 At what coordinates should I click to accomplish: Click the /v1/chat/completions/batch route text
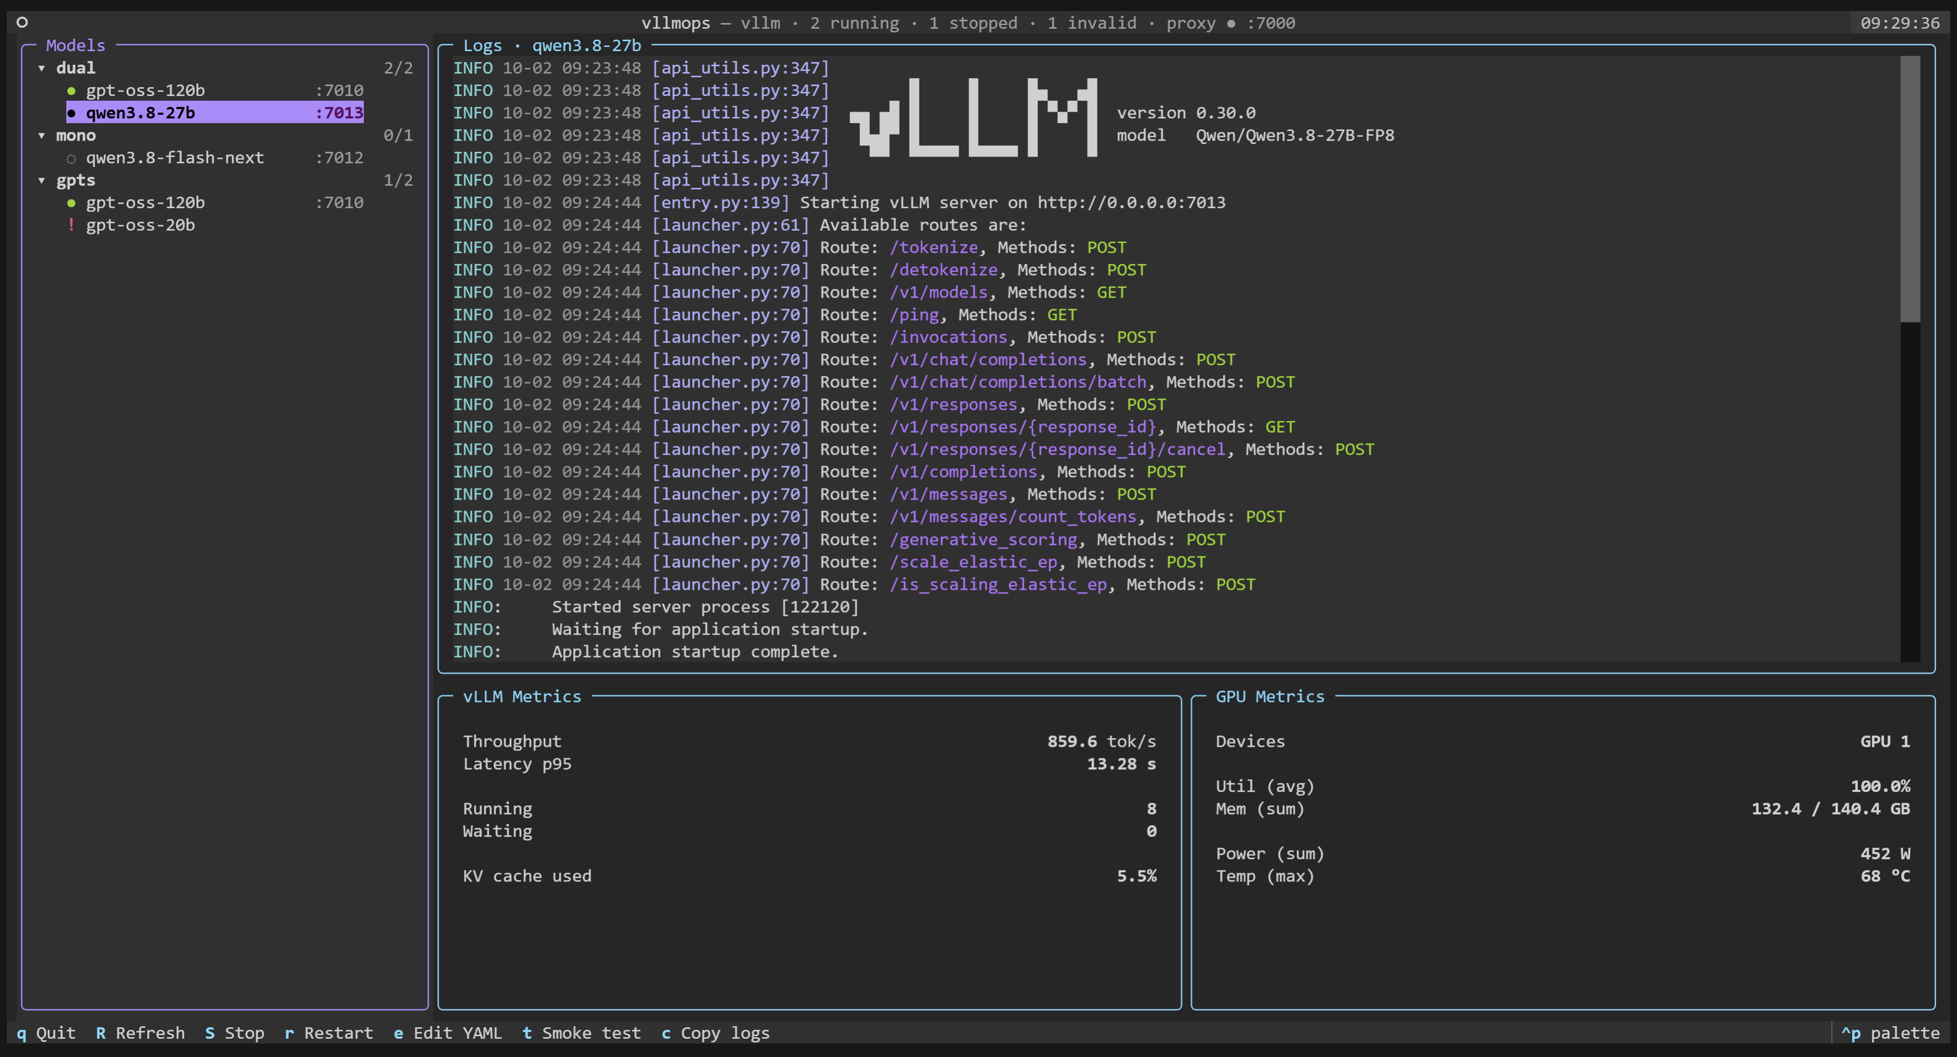1018,382
